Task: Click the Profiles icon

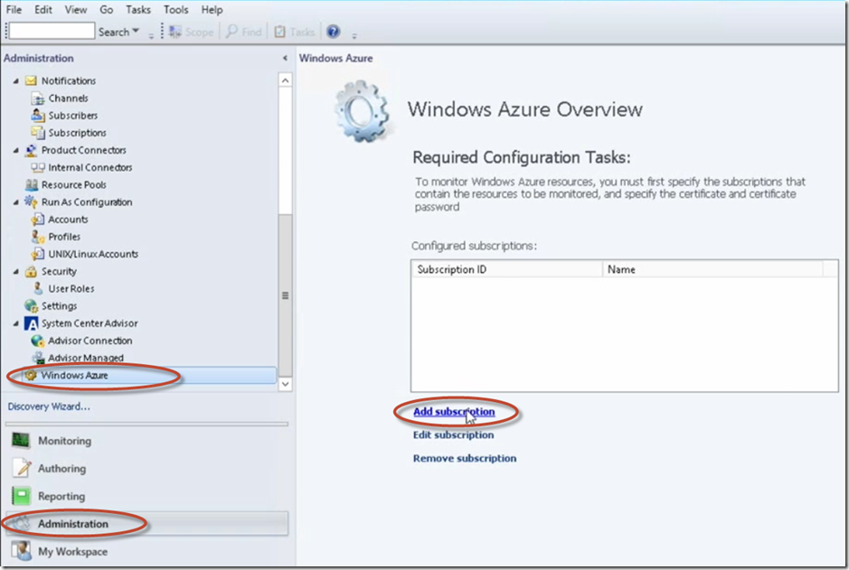Action: 38,237
